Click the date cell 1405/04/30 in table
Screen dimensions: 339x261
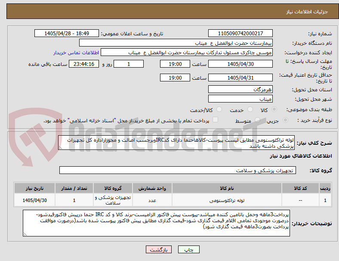point(34,200)
